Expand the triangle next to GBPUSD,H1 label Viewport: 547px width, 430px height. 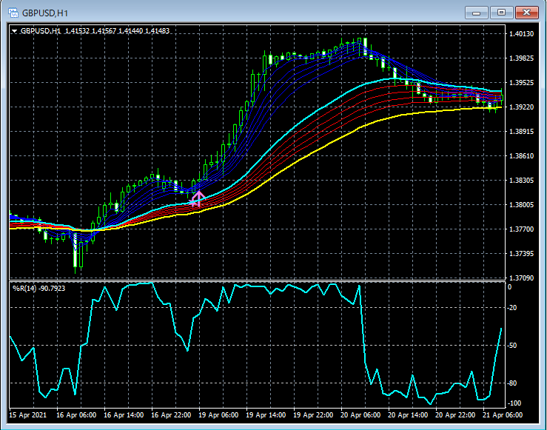(x=14, y=31)
